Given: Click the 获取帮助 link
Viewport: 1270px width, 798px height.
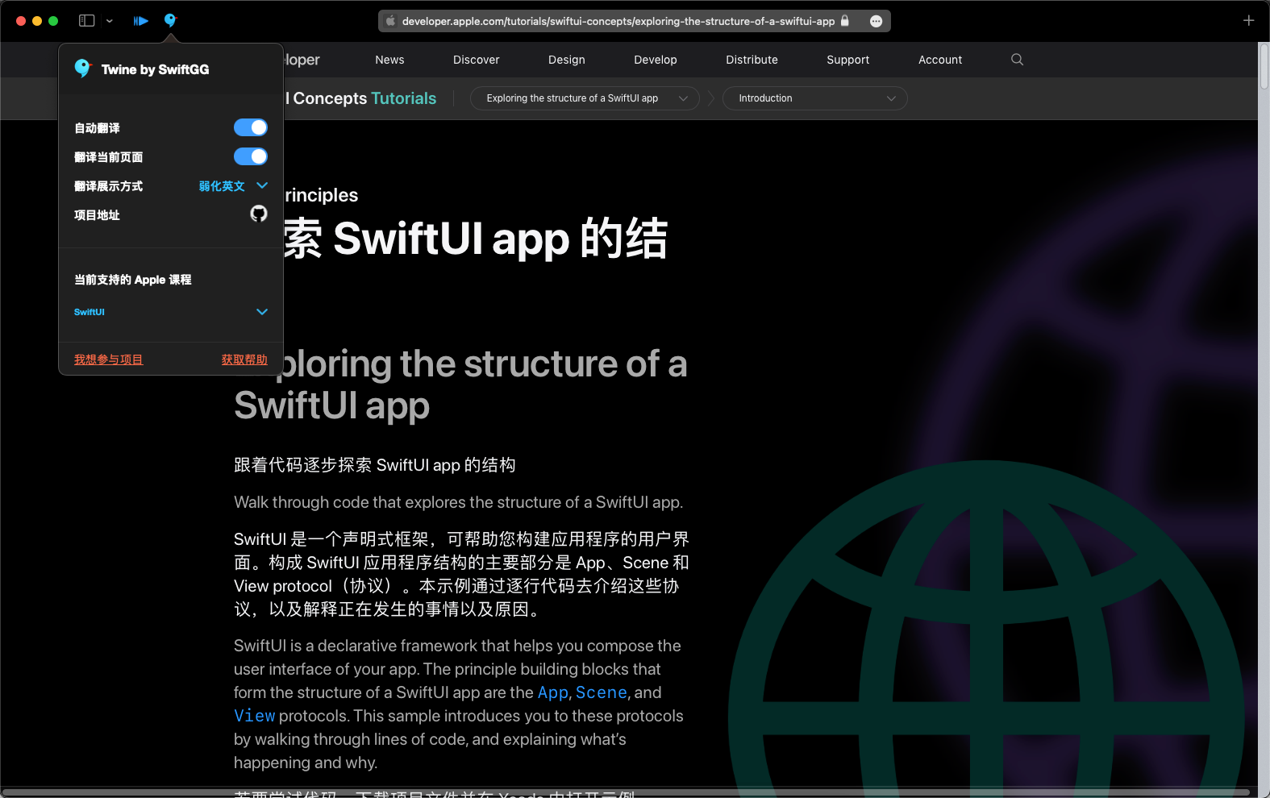Looking at the screenshot, I should (x=244, y=360).
